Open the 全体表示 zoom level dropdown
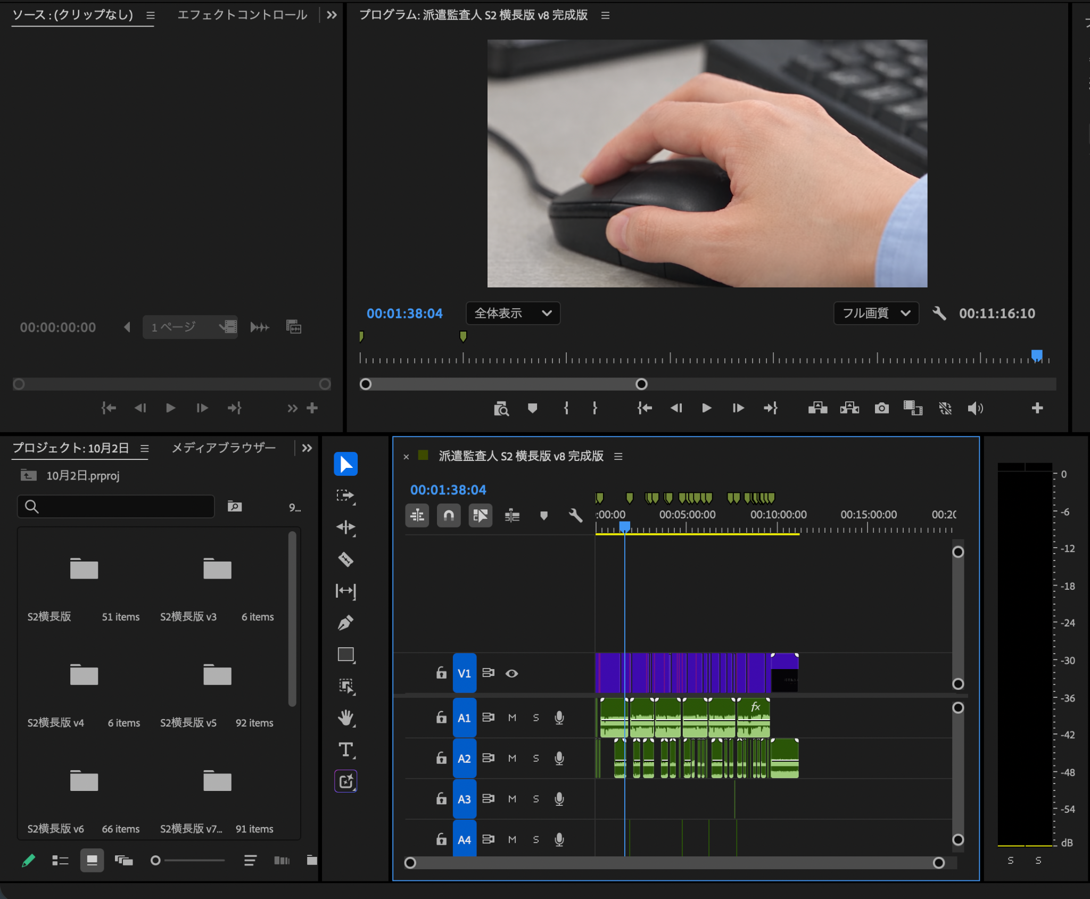Image resolution: width=1090 pixels, height=899 pixels. 513,313
